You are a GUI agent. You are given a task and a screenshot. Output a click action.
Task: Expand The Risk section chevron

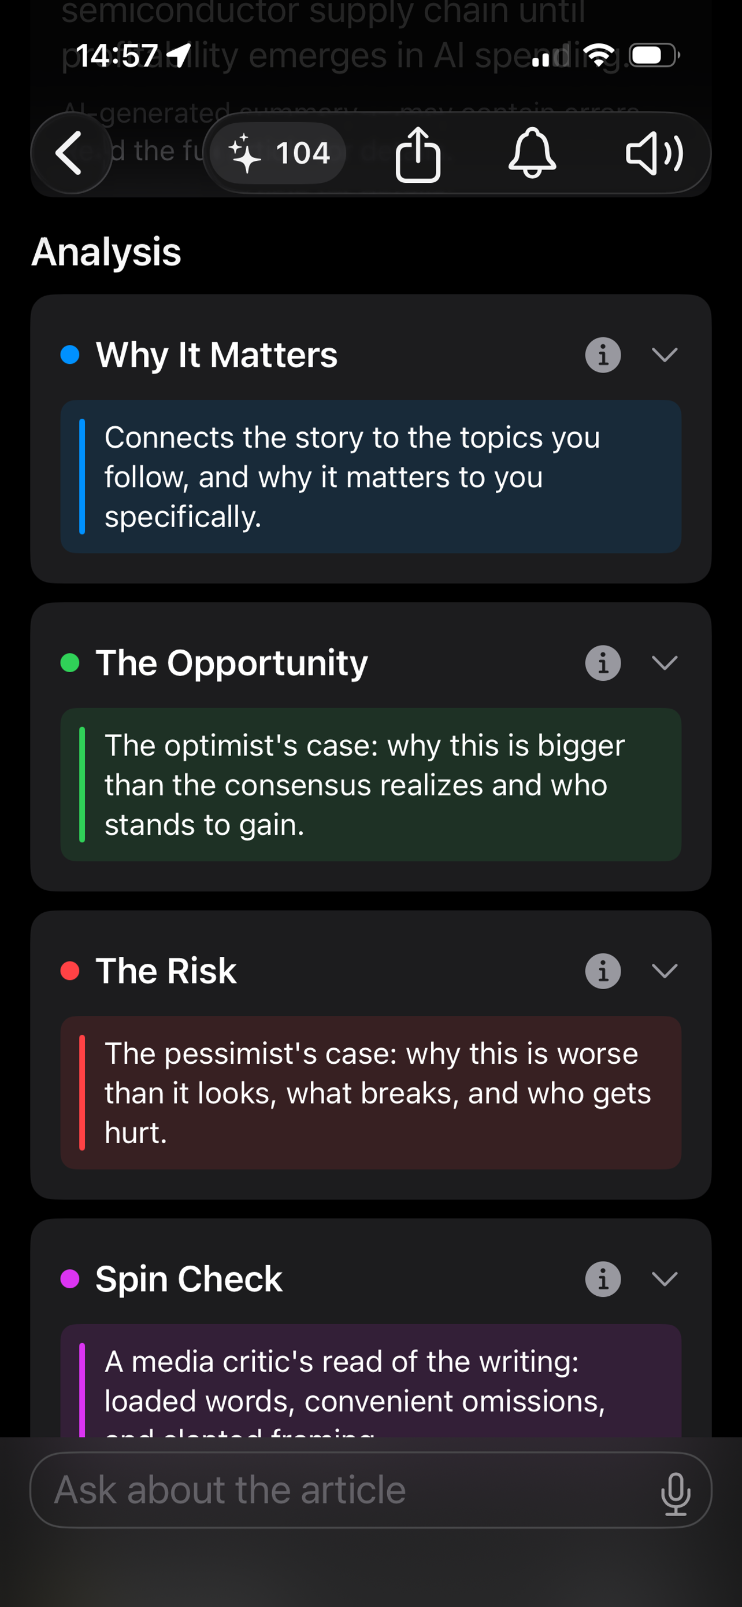tap(664, 971)
